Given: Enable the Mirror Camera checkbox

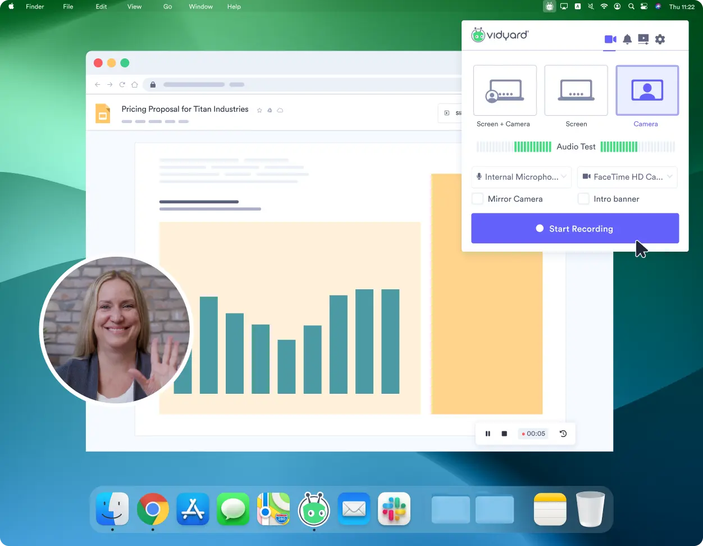Looking at the screenshot, I should [x=478, y=199].
